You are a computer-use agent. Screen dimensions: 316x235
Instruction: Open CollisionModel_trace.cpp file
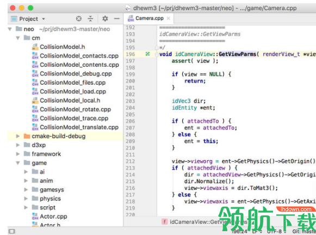74,118
